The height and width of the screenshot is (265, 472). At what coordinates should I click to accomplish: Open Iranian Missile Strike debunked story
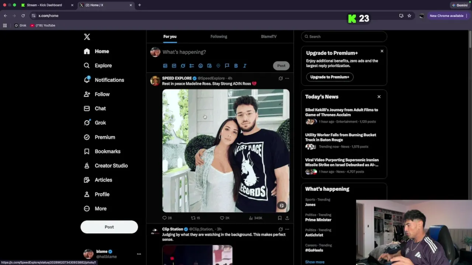(344, 166)
